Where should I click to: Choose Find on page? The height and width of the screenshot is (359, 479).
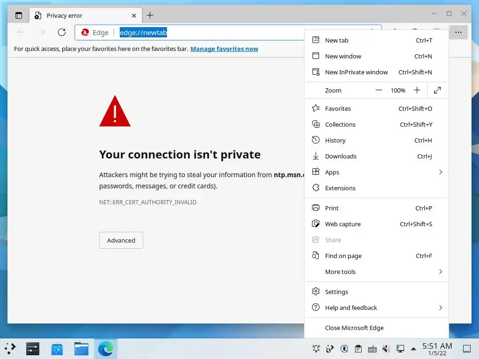(x=377, y=256)
